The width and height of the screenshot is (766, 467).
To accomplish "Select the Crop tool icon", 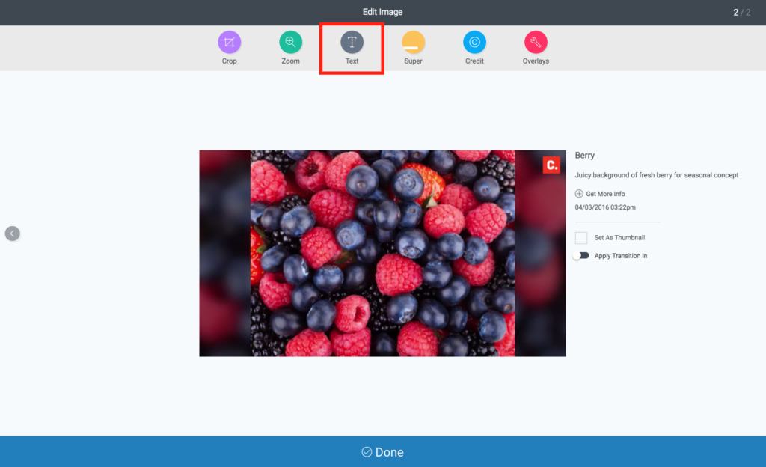I will click(x=229, y=43).
